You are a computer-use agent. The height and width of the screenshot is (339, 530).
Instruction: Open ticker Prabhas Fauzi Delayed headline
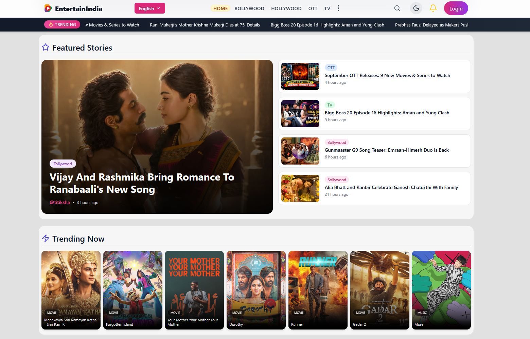click(432, 25)
